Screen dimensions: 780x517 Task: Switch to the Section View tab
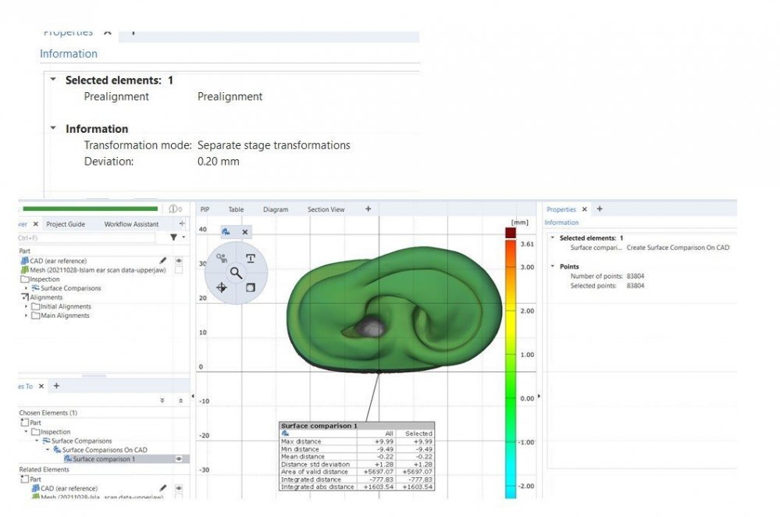326,209
